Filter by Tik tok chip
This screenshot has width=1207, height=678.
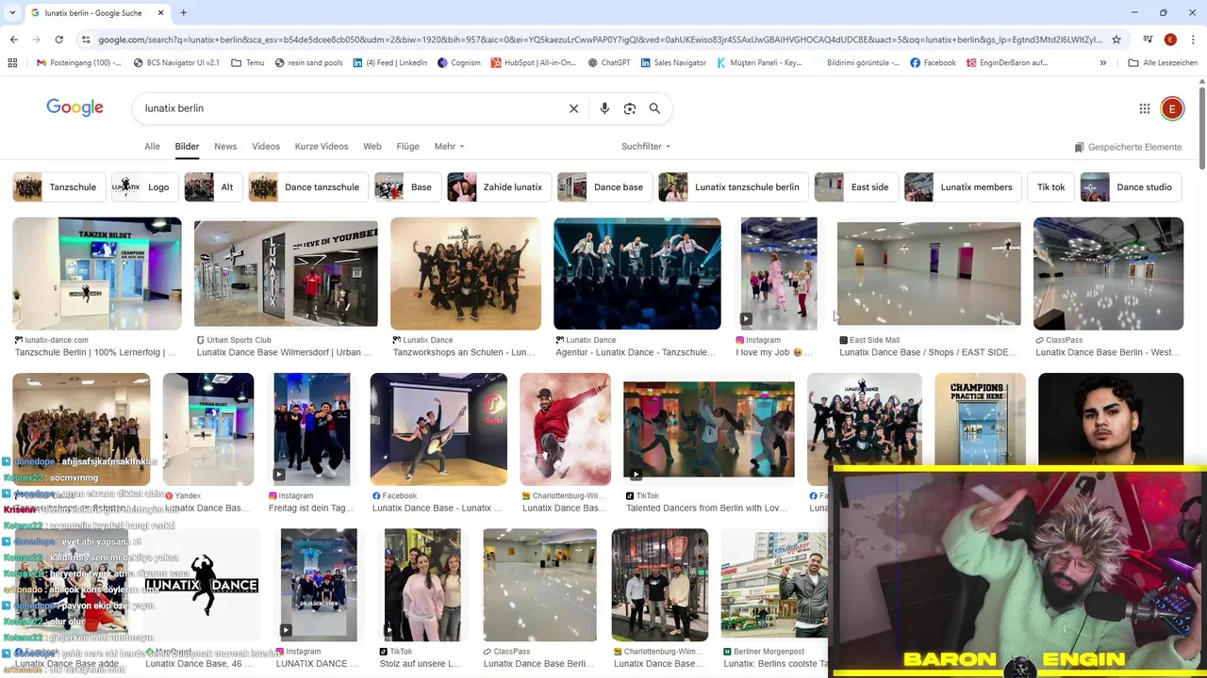pos(1050,187)
